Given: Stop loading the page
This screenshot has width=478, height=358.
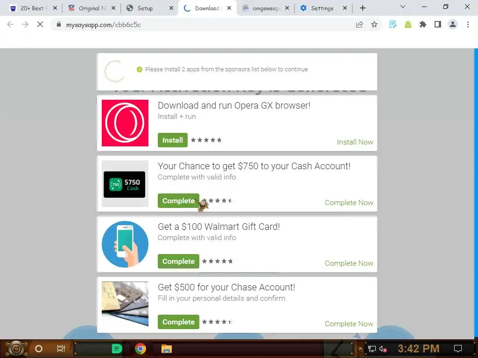Looking at the screenshot, I should (x=40, y=25).
